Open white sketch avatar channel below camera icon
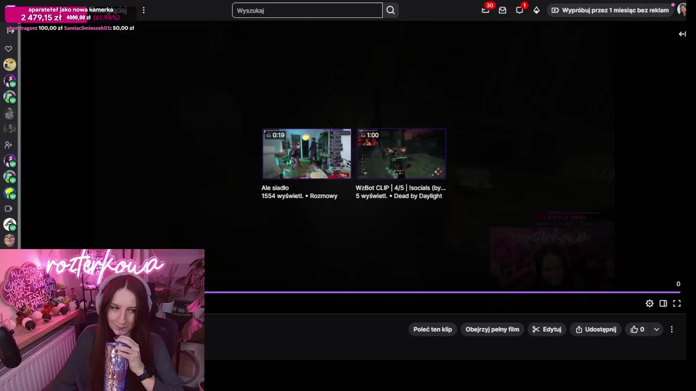 (x=9, y=224)
